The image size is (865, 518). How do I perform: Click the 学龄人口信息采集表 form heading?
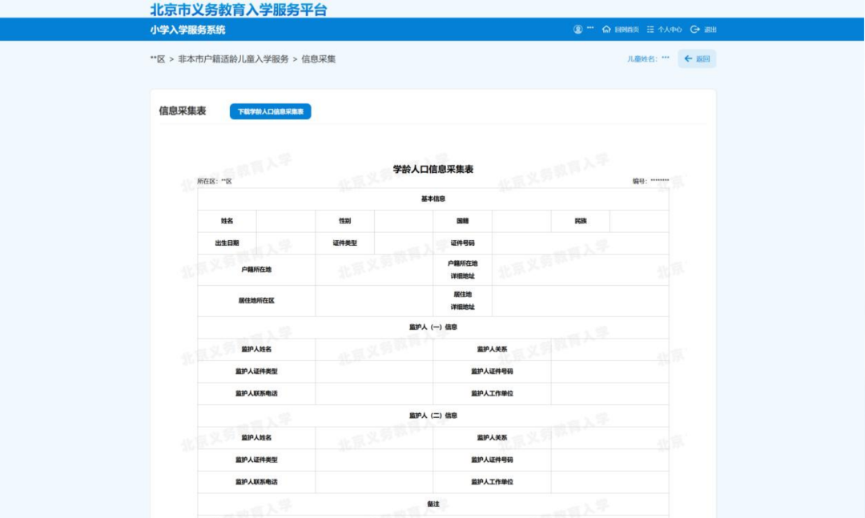pyautogui.click(x=432, y=170)
